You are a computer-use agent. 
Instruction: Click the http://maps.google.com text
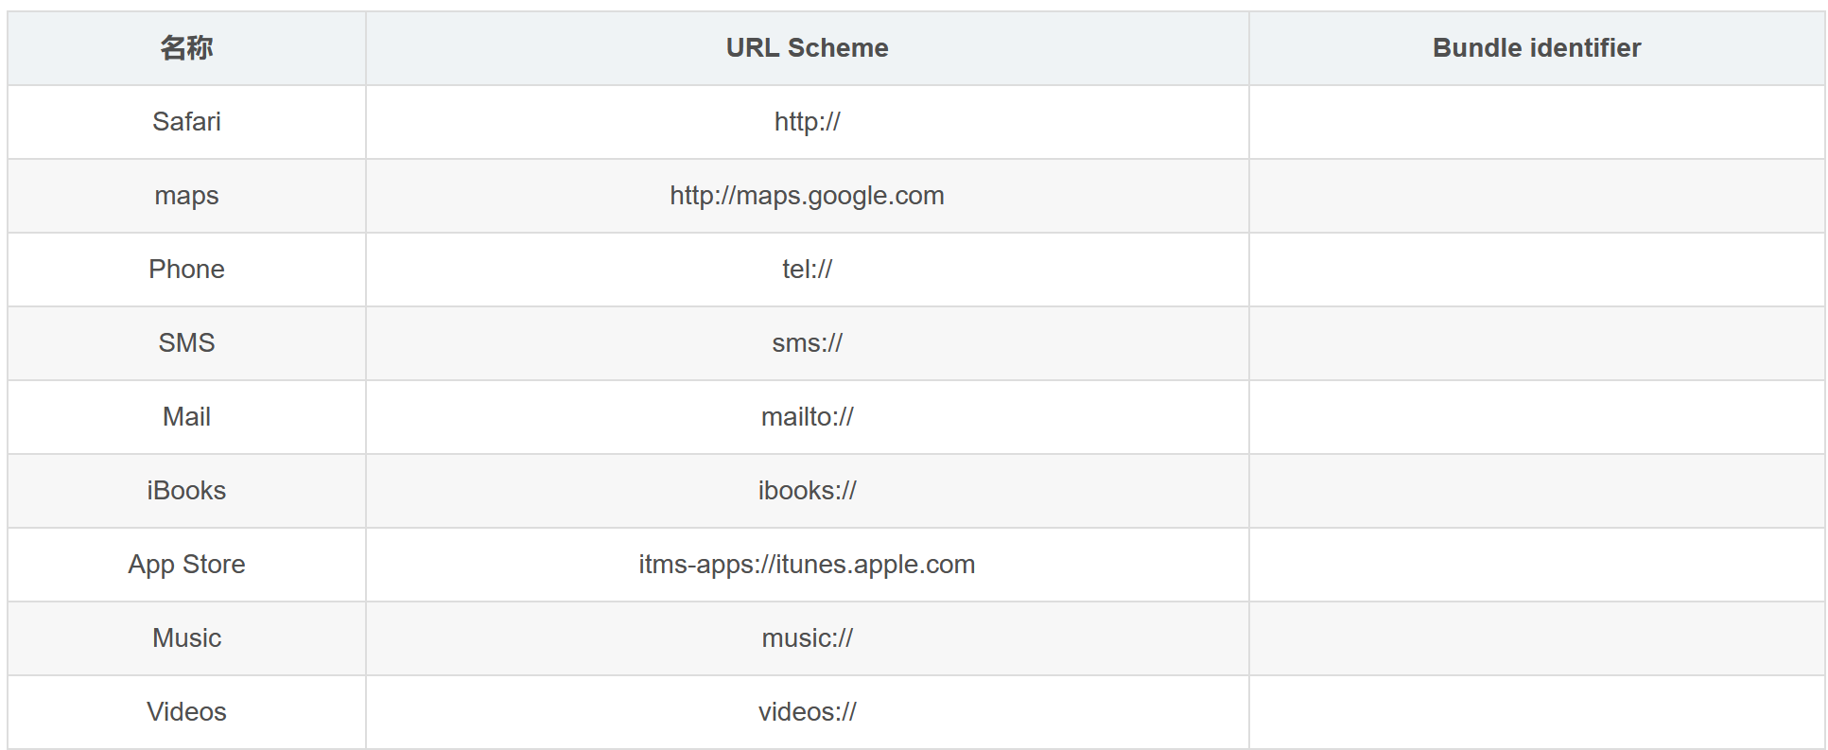[807, 196]
